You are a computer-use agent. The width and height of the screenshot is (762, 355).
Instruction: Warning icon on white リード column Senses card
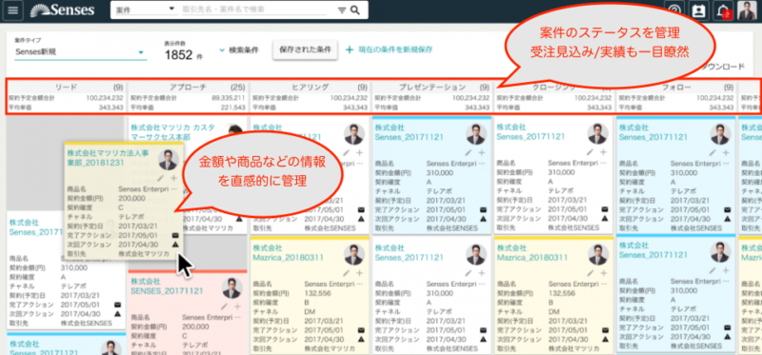117,314
